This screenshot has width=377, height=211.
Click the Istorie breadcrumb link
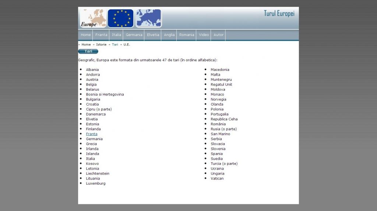[x=101, y=44]
